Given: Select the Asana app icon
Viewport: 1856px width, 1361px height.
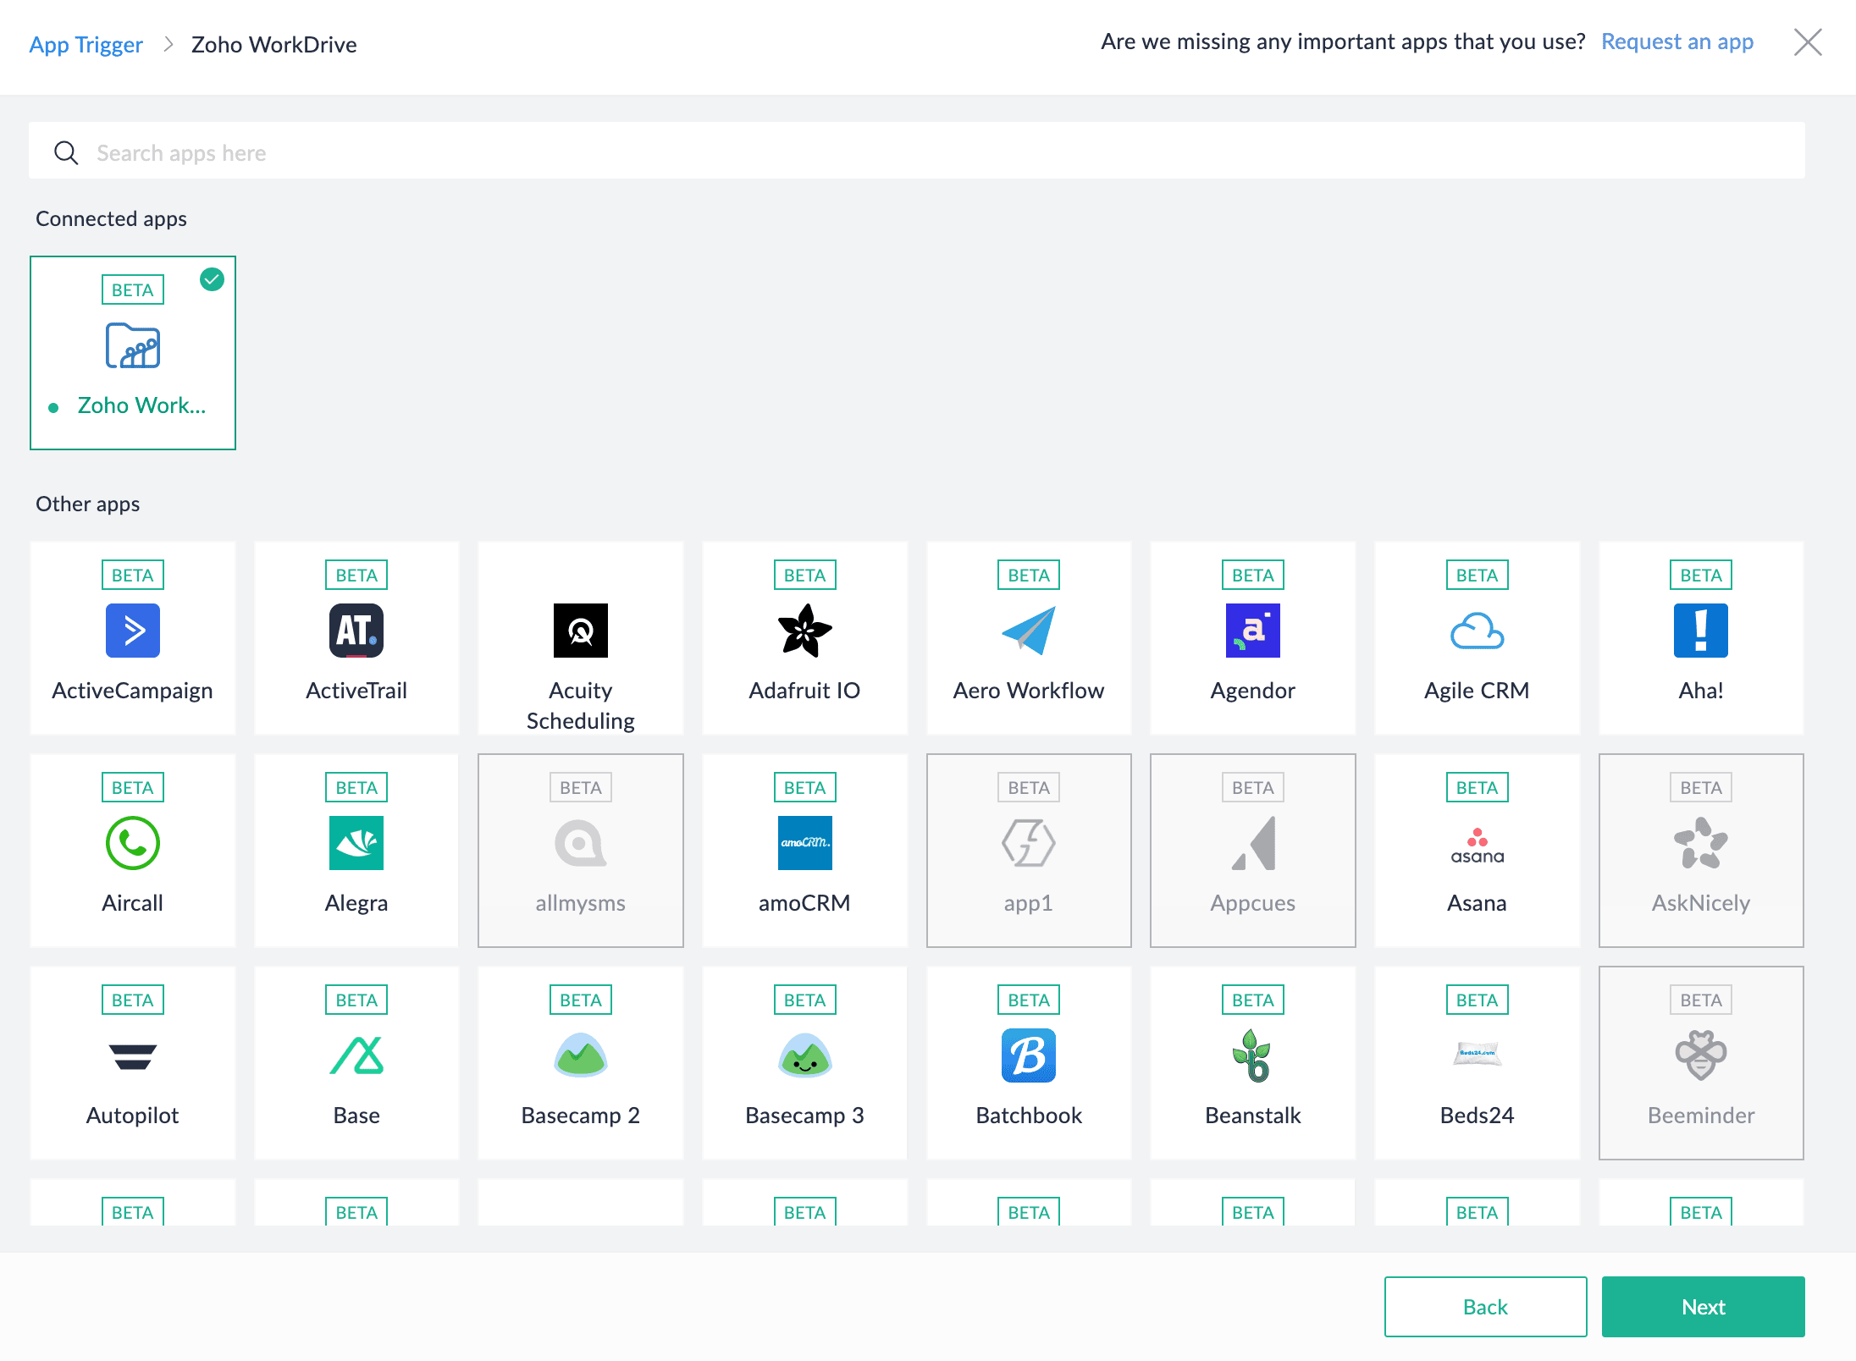Looking at the screenshot, I should pos(1476,843).
